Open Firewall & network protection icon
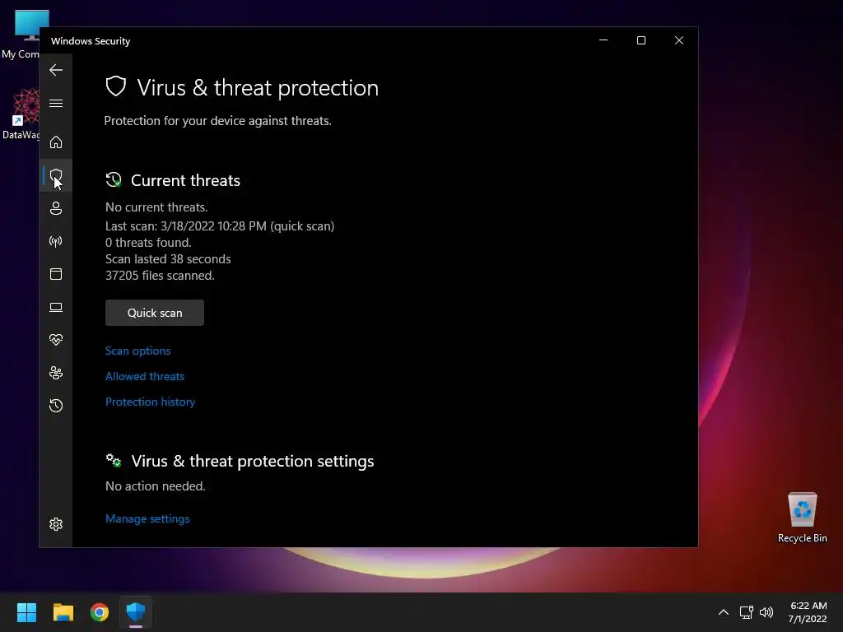The width and height of the screenshot is (843, 632). [56, 241]
